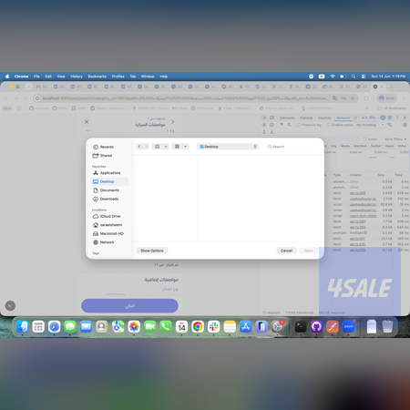Image resolution: width=410 pixels, height=410 pixels.
Task: Enable the Preserve log checkbox
Action: click(299, 125)
